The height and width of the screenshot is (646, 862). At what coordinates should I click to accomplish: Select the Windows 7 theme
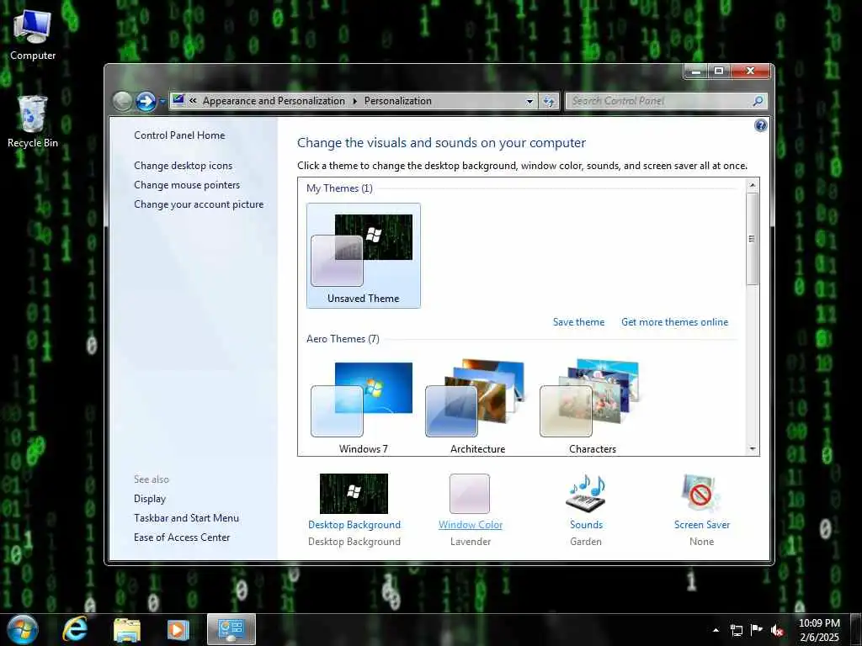tap(364, 408)
